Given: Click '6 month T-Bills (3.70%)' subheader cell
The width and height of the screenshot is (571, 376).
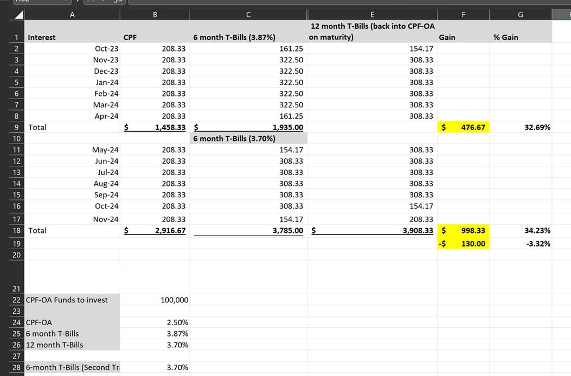Looking at the screenshot, I should (248, 139).
